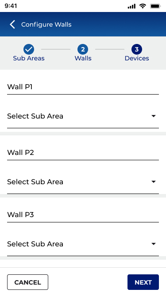166x297 pixels.
Task: Tap the 9:41 clock in status bar
Action: coord(11,6)
